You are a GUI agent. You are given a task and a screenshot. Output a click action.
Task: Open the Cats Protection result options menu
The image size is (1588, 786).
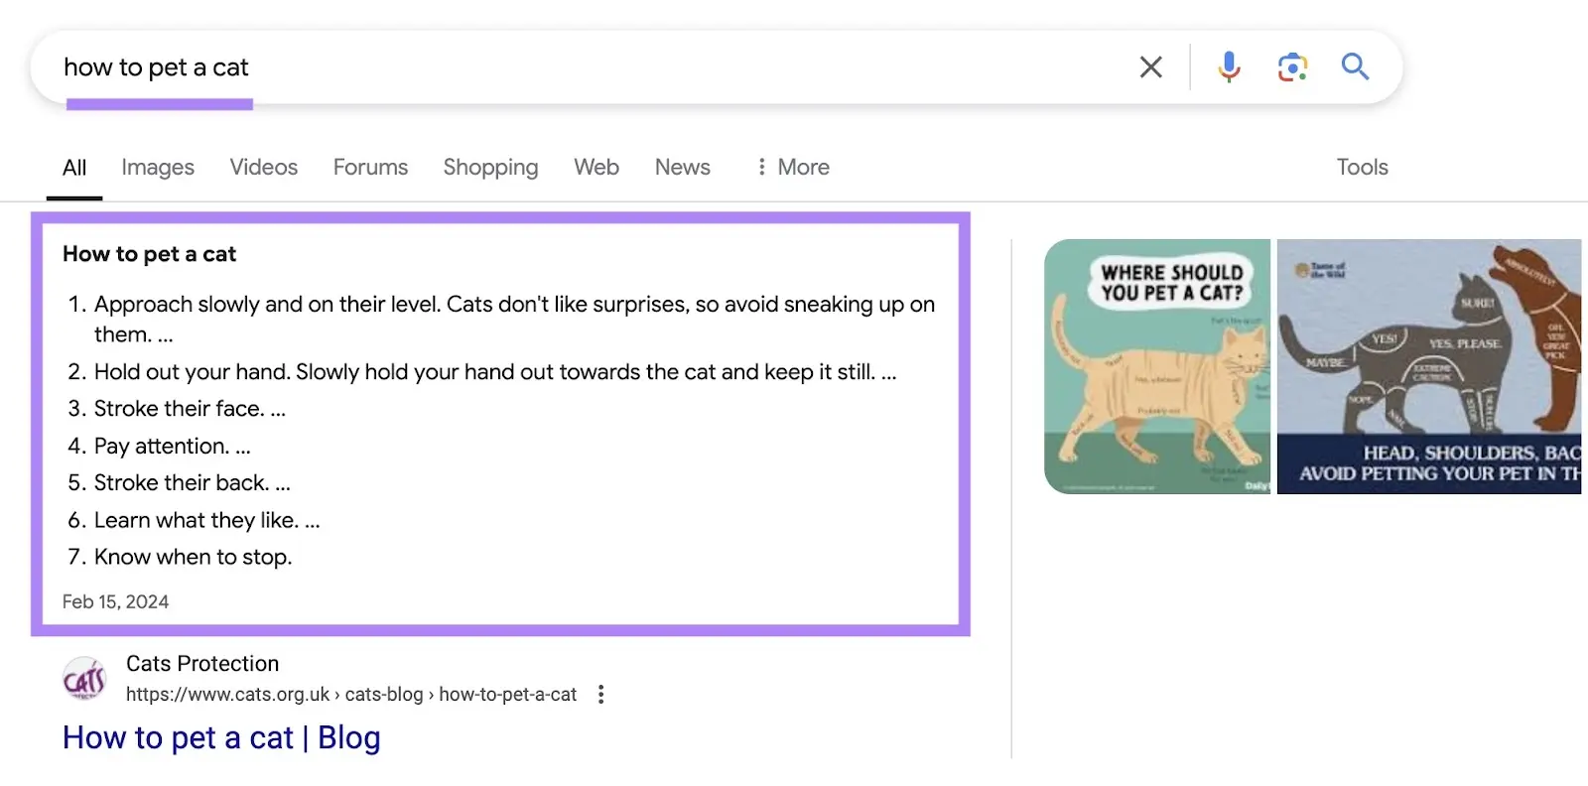tap(600, 695)
